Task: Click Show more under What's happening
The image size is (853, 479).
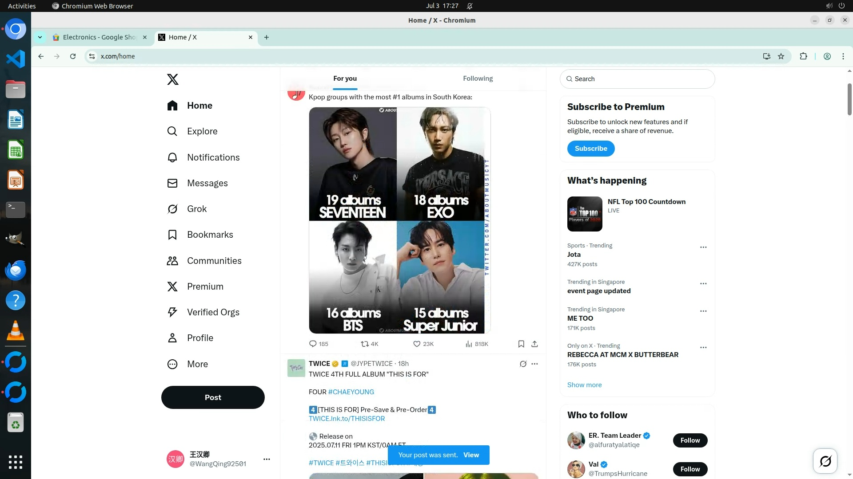Action: [584, 385]
